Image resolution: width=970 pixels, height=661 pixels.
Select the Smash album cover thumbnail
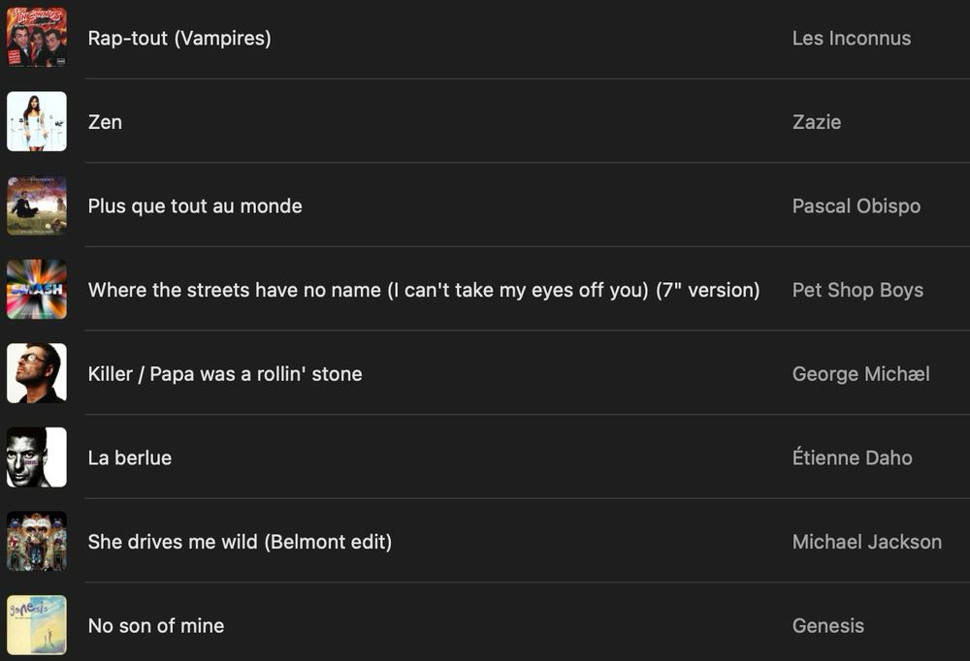point(37,290)
